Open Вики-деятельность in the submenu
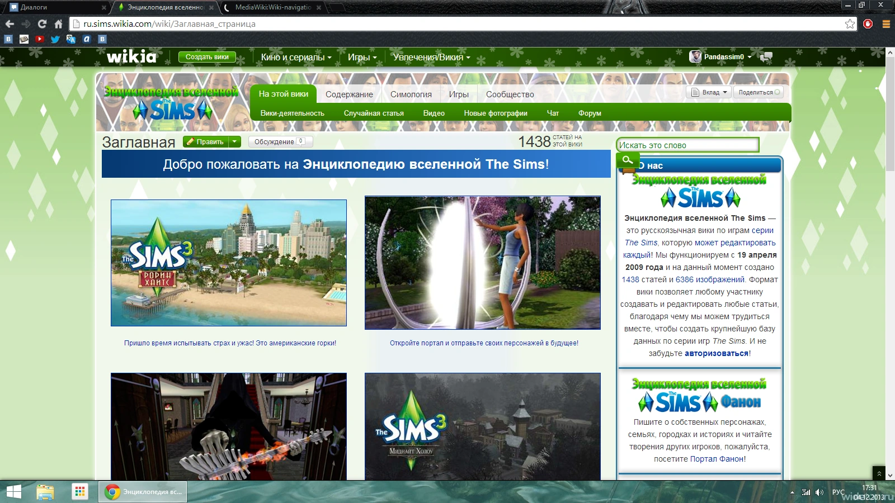Image resolution: width=895 pixels, height=503 pixels. [x=293, y=113]
